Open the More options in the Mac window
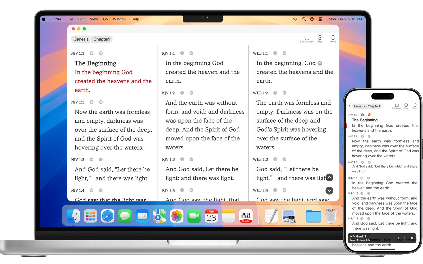Screen dimensions: 423x264 coord(333,39)
